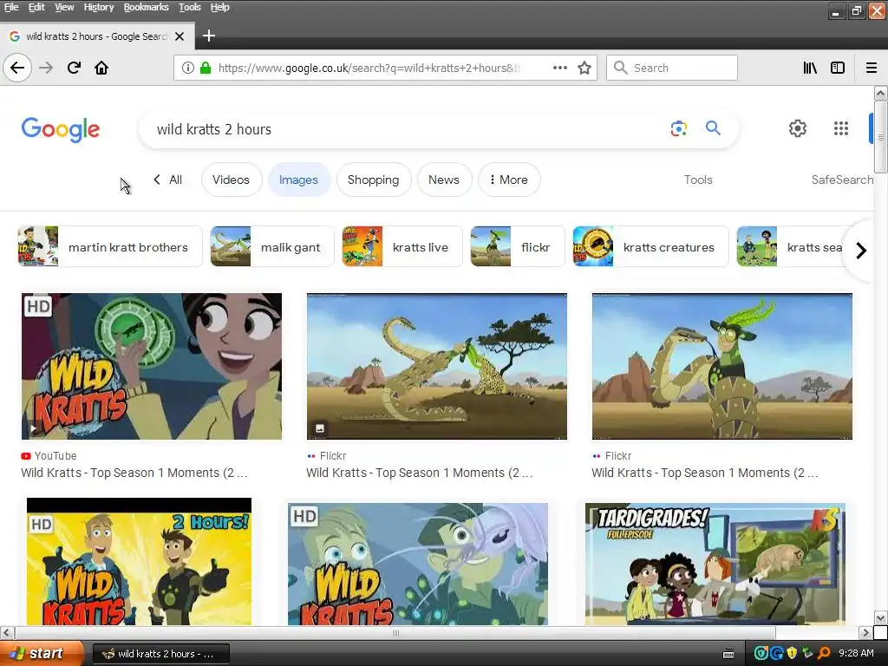Click the 9:28 AM taskbar clock

pyautogui.click(x=856, y=654)
